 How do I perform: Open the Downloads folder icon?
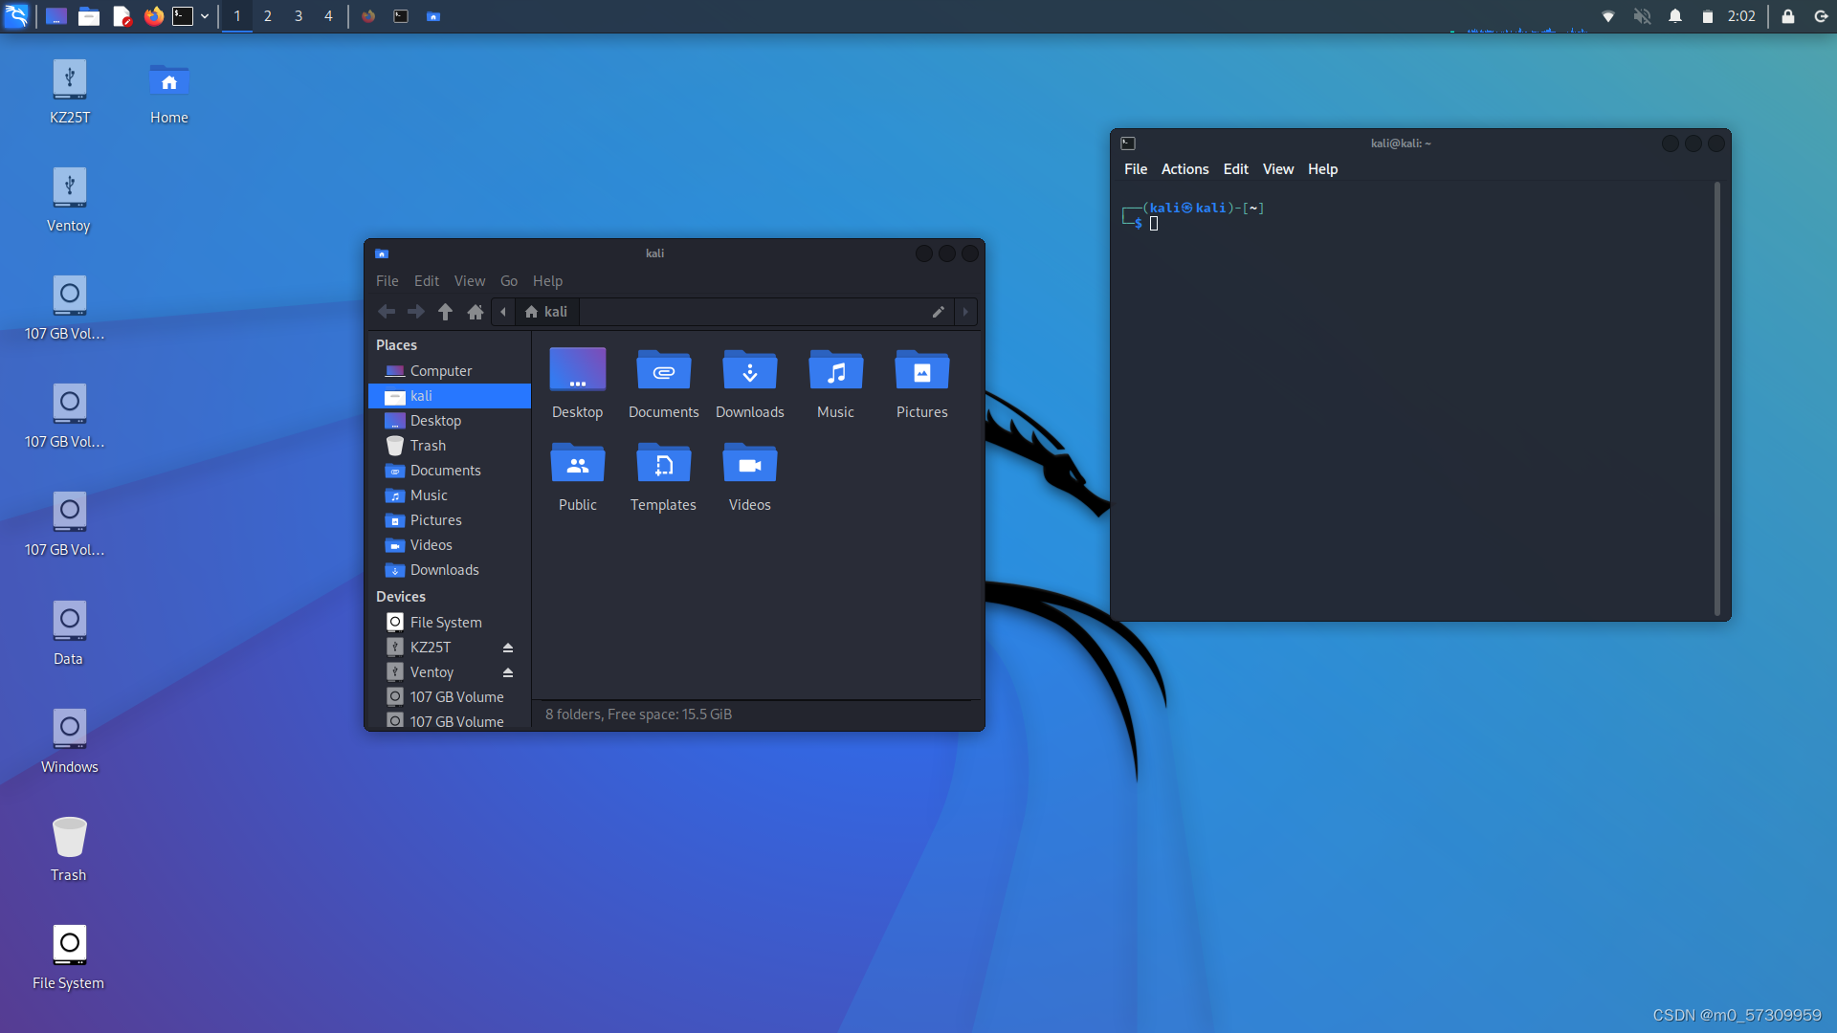[749, 371]
